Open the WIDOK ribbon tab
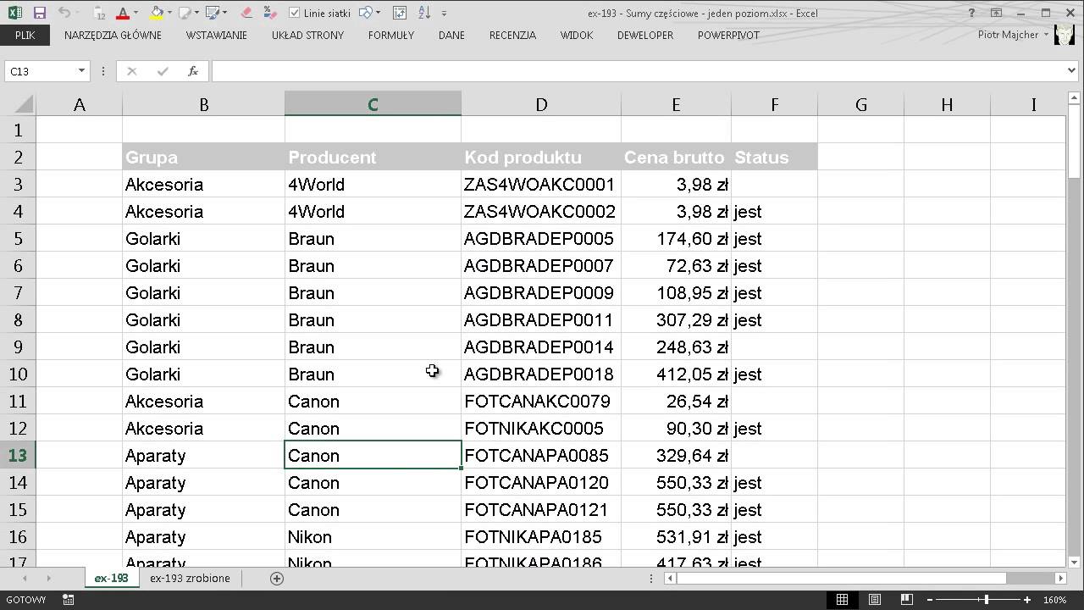This screenshot has height=610, width=1084. click(576, 36)
